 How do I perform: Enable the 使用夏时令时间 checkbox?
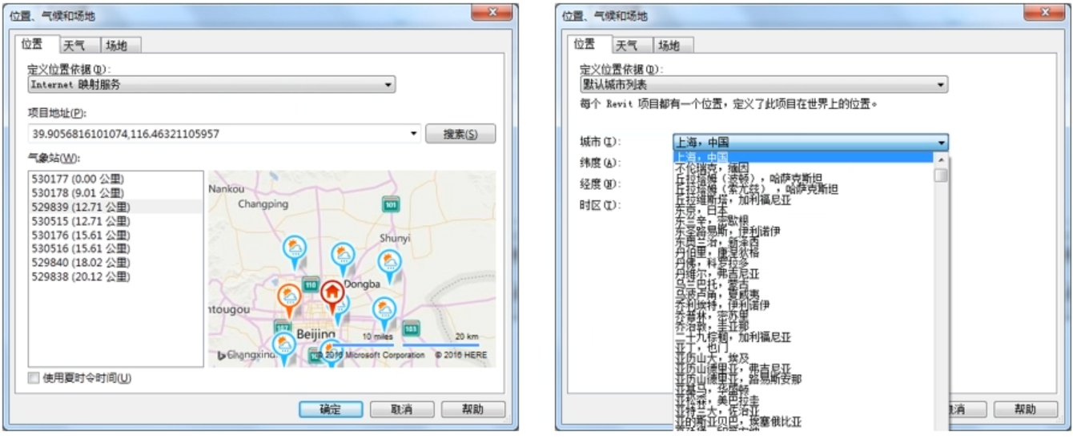(x=33, y=378)
